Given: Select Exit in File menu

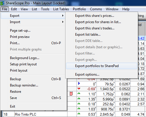Looking at the screenshot, I should (33, 106).
